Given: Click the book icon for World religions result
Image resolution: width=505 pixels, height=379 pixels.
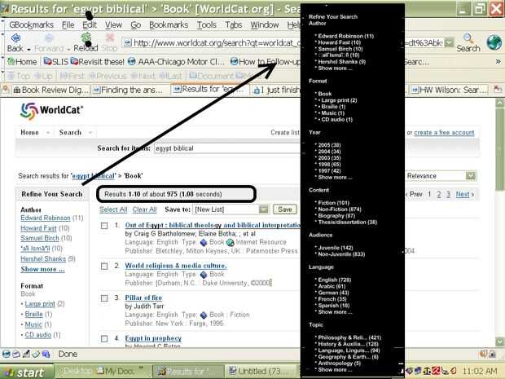Looking at the screenshot, I should (204, 275).
